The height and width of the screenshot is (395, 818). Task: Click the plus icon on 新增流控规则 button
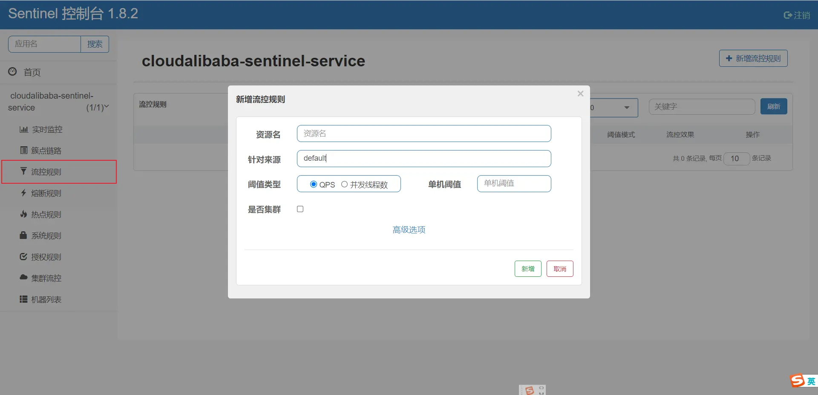pos(729,58)
